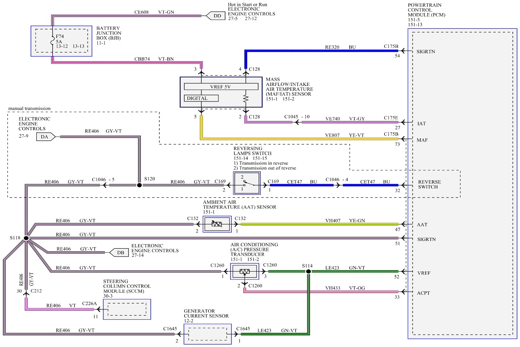Screen dimensions: 520x347
Task: Click the steering column control module box
Action: pos(127,309)
